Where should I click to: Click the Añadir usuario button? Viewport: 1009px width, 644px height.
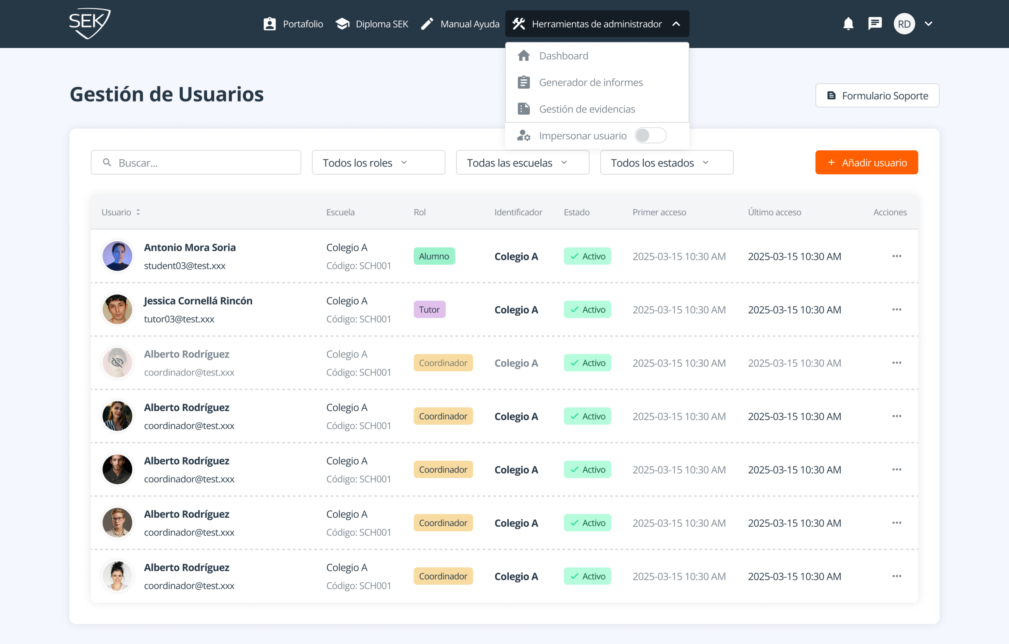click(x=866, y=162)
